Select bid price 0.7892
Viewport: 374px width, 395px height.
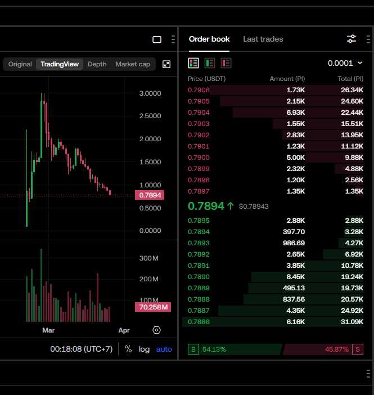tap(199, 254)
